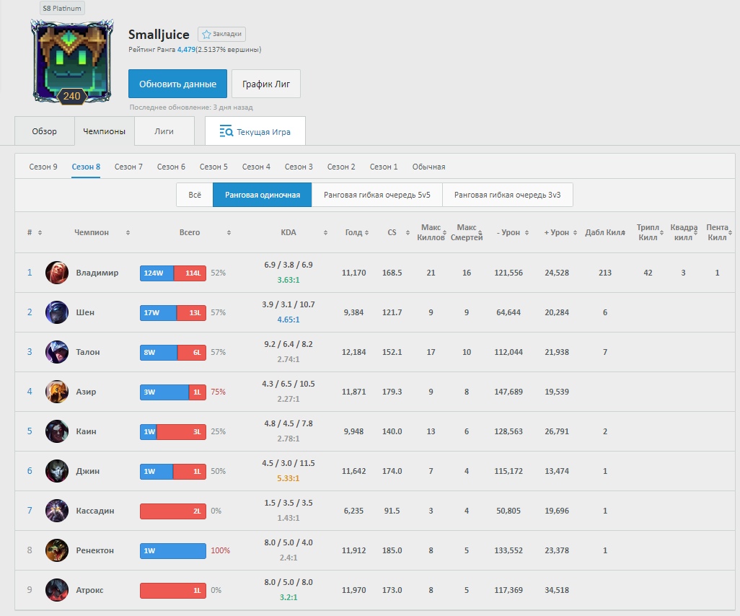Click Kayn champion portrait icon
740x616 pixels.
coord(57,431)
